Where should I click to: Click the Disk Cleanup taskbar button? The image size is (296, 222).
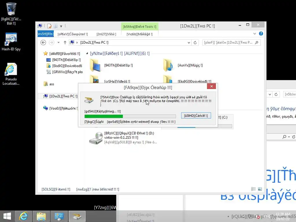pyautogui.click(x=77, y=216)
